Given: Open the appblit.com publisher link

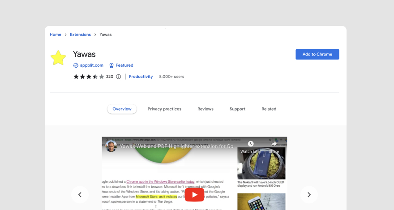Looking at the screenshot, I should click(x=91, y=65).
